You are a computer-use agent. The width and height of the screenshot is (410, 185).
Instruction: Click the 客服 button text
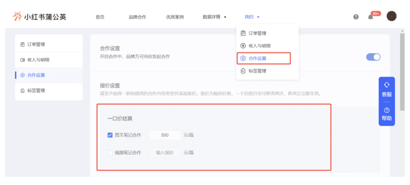click(387, 95)
